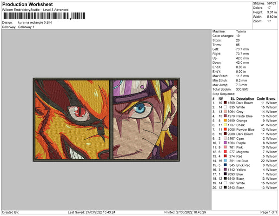279x216 pixels.
Task: Click the Width value 5.80 in
Action: click(272, 17)
